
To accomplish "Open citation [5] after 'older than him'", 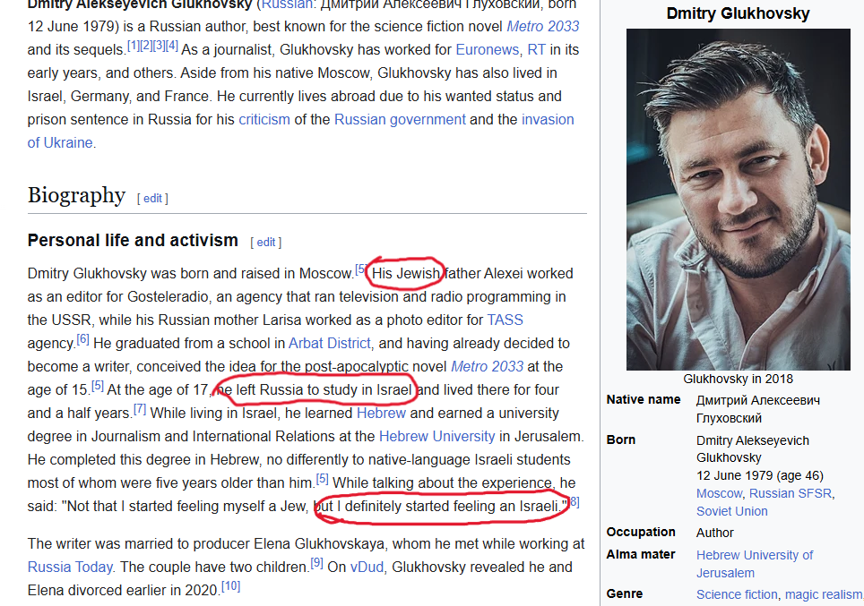I will click(x=323, y=479).
